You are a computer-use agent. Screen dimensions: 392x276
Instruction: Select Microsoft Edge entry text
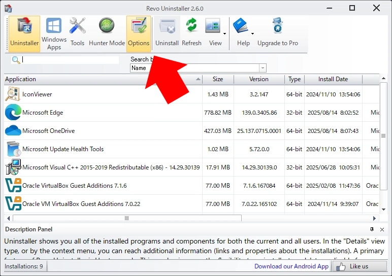(43, 113)
